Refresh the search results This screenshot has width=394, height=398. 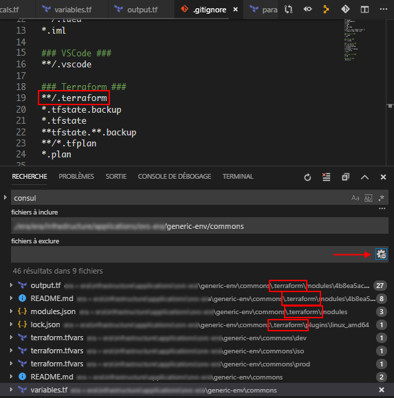click(x=307, y=177)
